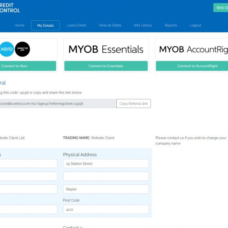228x228 pixels.
Task: Click Connect to AccountRight button
Action: [192, 66]
